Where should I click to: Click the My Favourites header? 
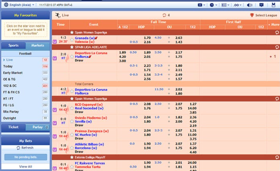pos(25,15)
